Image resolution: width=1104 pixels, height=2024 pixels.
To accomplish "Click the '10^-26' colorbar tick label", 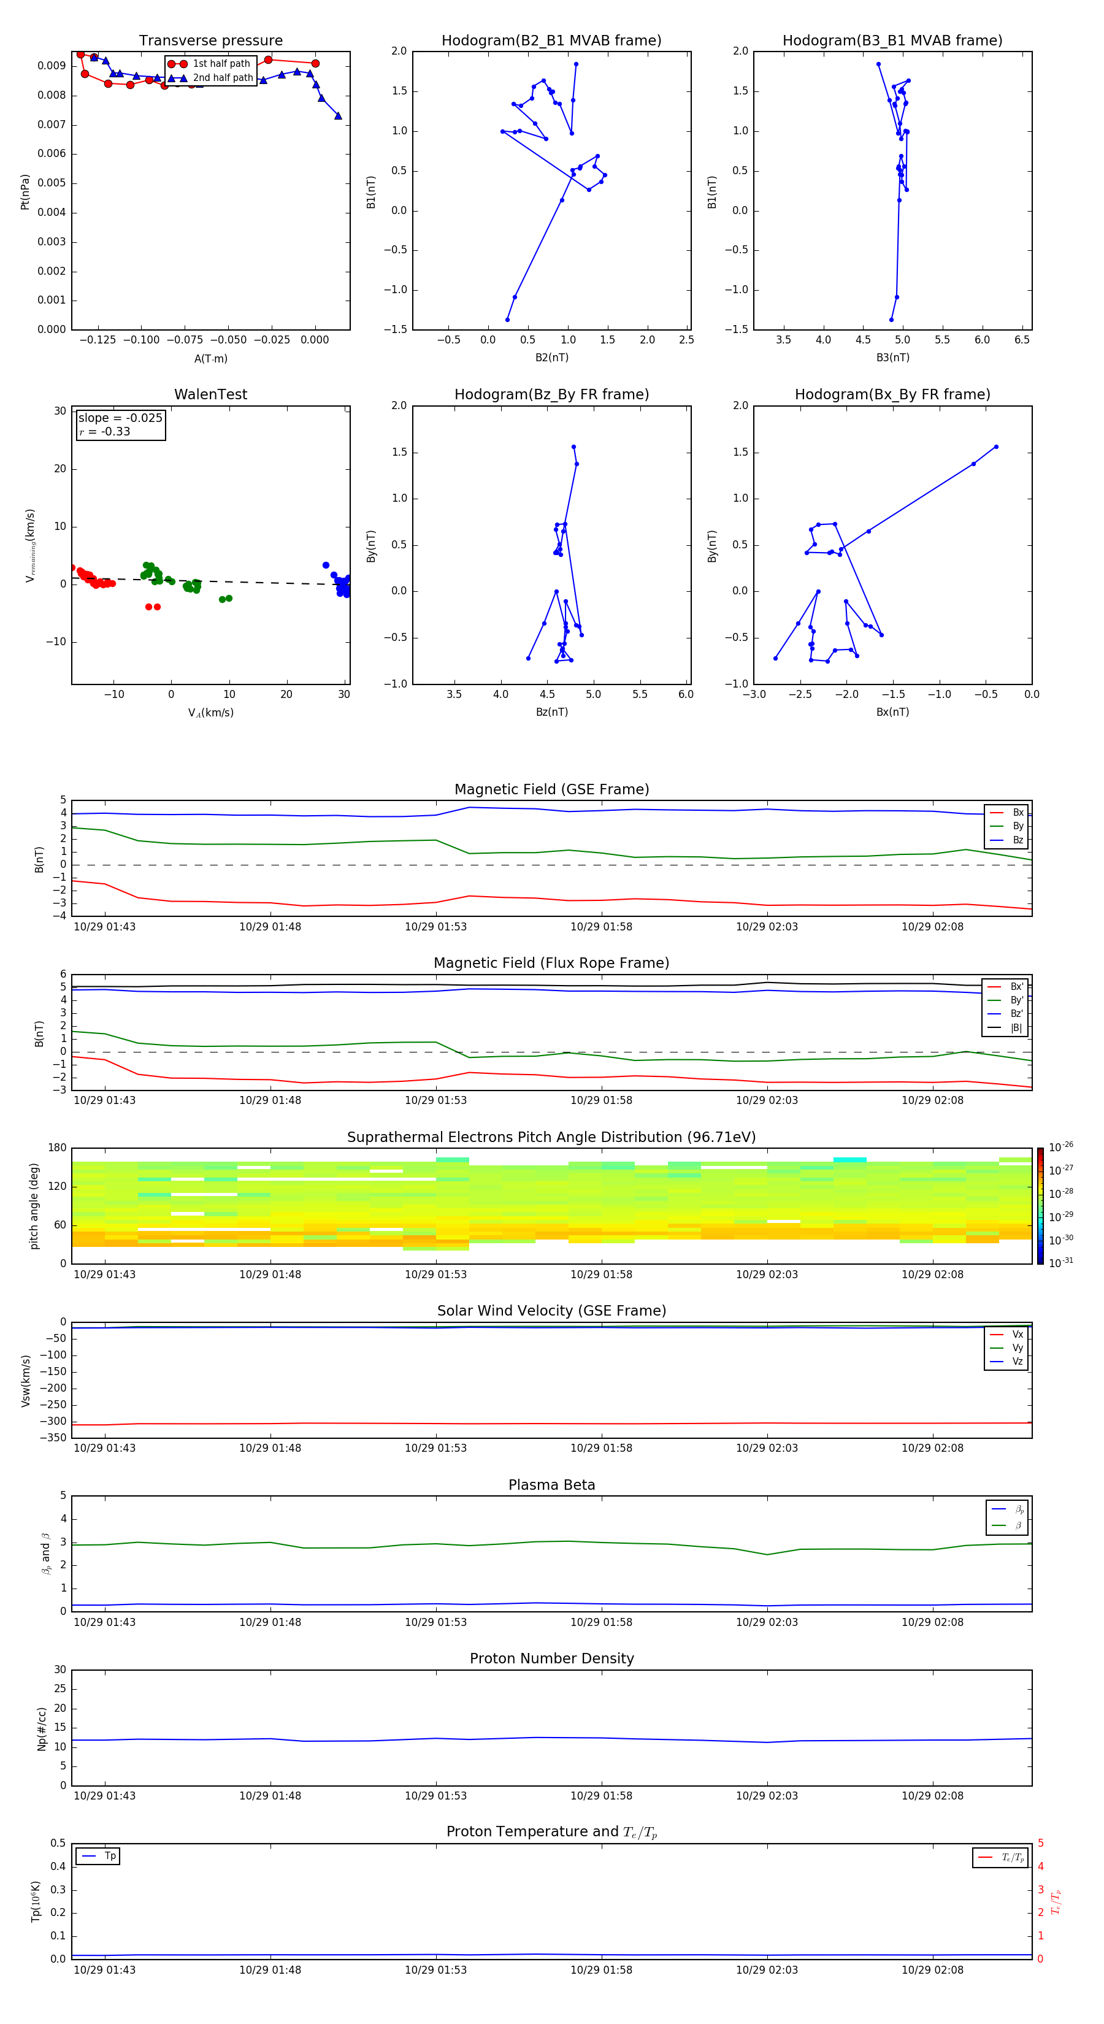I will click(1061, 1147).
